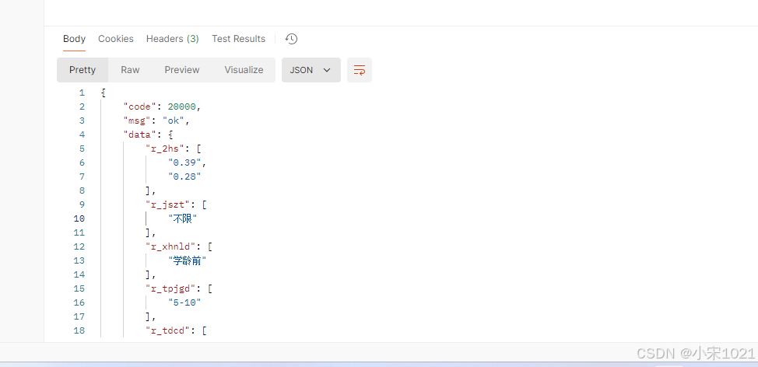
Task: Show the Test Results tab
Action: [x=238, y=39]
